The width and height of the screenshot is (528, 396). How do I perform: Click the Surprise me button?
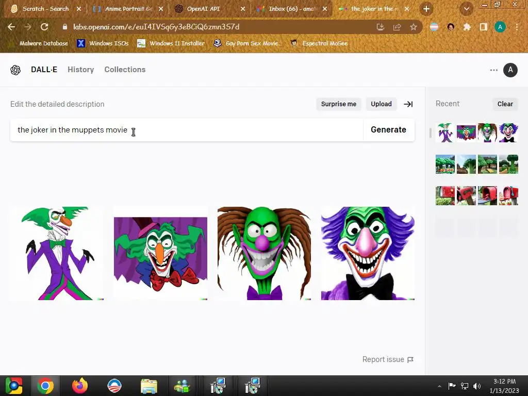point(338,104)
